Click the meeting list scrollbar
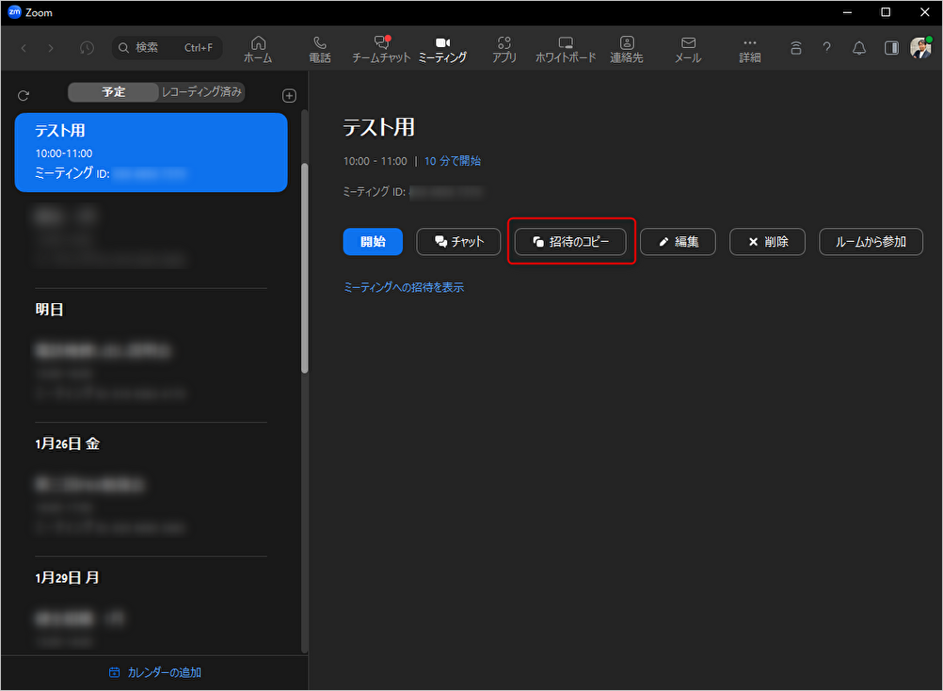This screenshot has height=691, width=943. click(x=304, y=268)
